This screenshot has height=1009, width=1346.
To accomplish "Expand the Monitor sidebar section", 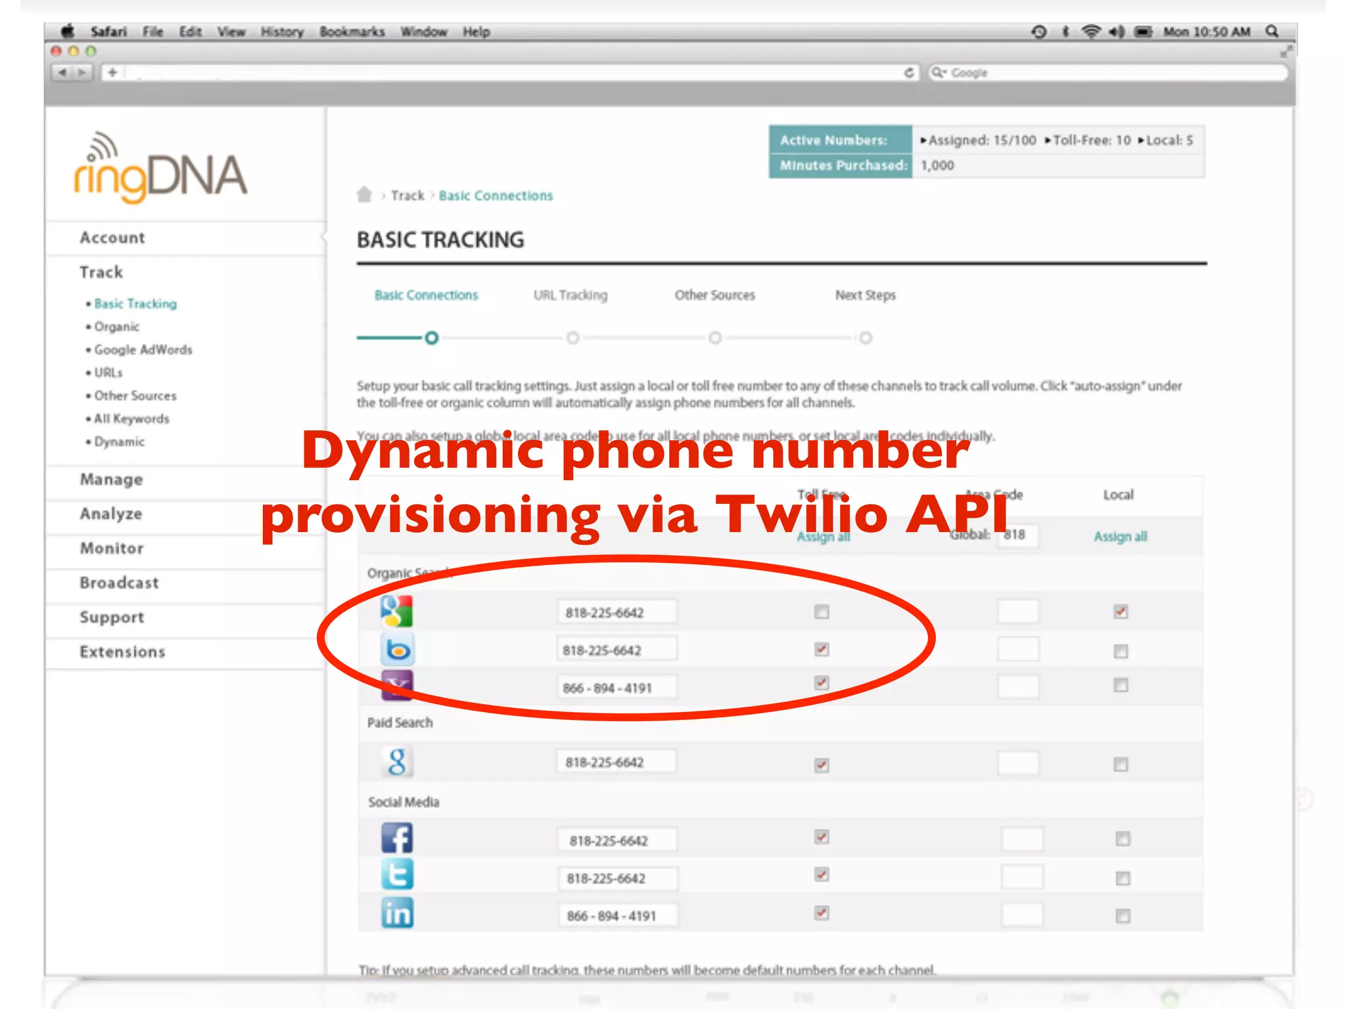I will pyautogui.click(x=111, y=548).
